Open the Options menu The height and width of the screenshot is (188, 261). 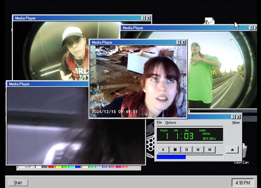tap(171, 123)
